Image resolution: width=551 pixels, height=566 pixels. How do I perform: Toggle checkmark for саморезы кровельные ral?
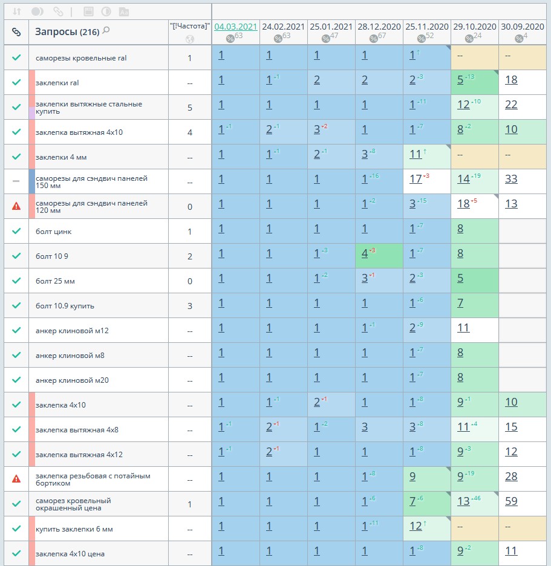point(16,58)
